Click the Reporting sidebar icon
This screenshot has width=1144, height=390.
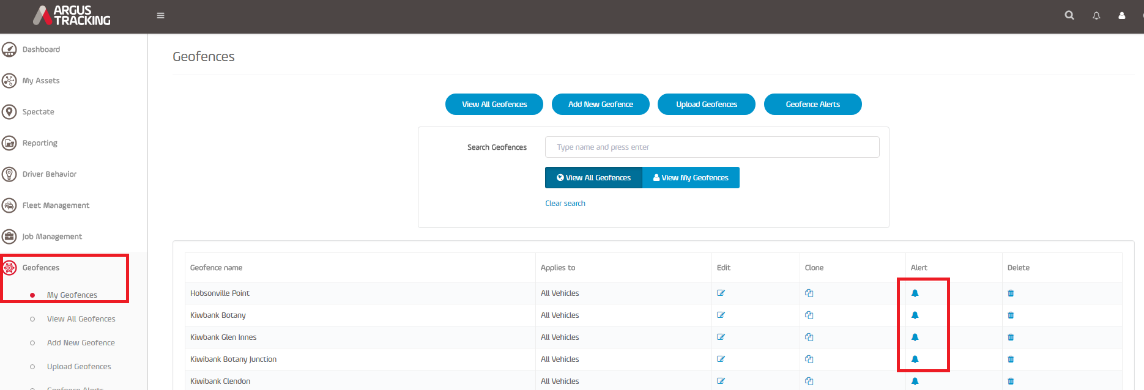(x=9, y=143)
